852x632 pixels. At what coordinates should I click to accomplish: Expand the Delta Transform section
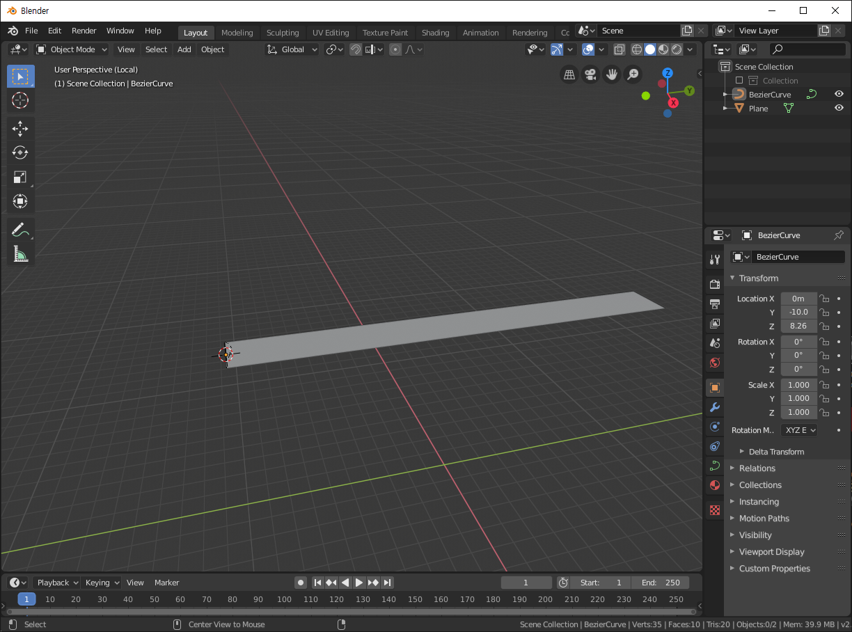click(x=776, y=452)
